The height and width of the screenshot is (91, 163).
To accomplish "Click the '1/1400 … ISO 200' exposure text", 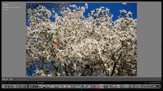I will tap(12, 7).
